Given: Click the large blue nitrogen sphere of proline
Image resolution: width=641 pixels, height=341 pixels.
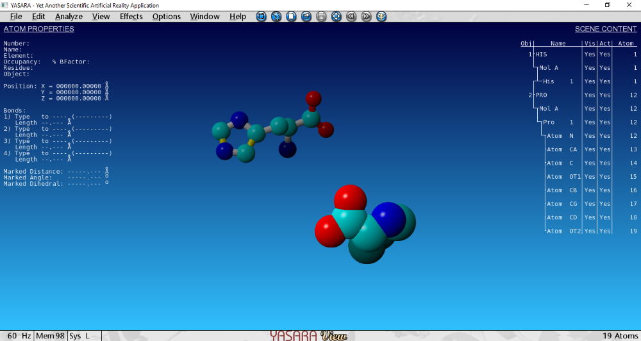Looking at the screenshot, I should (x=388, y=220).
